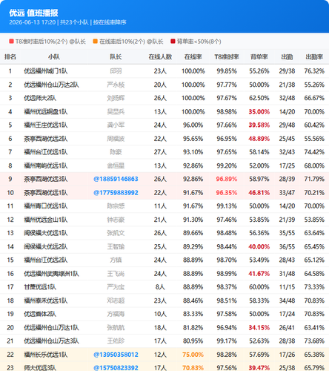
Task: Click the 在线率 column header
Action: click(193, 57)
